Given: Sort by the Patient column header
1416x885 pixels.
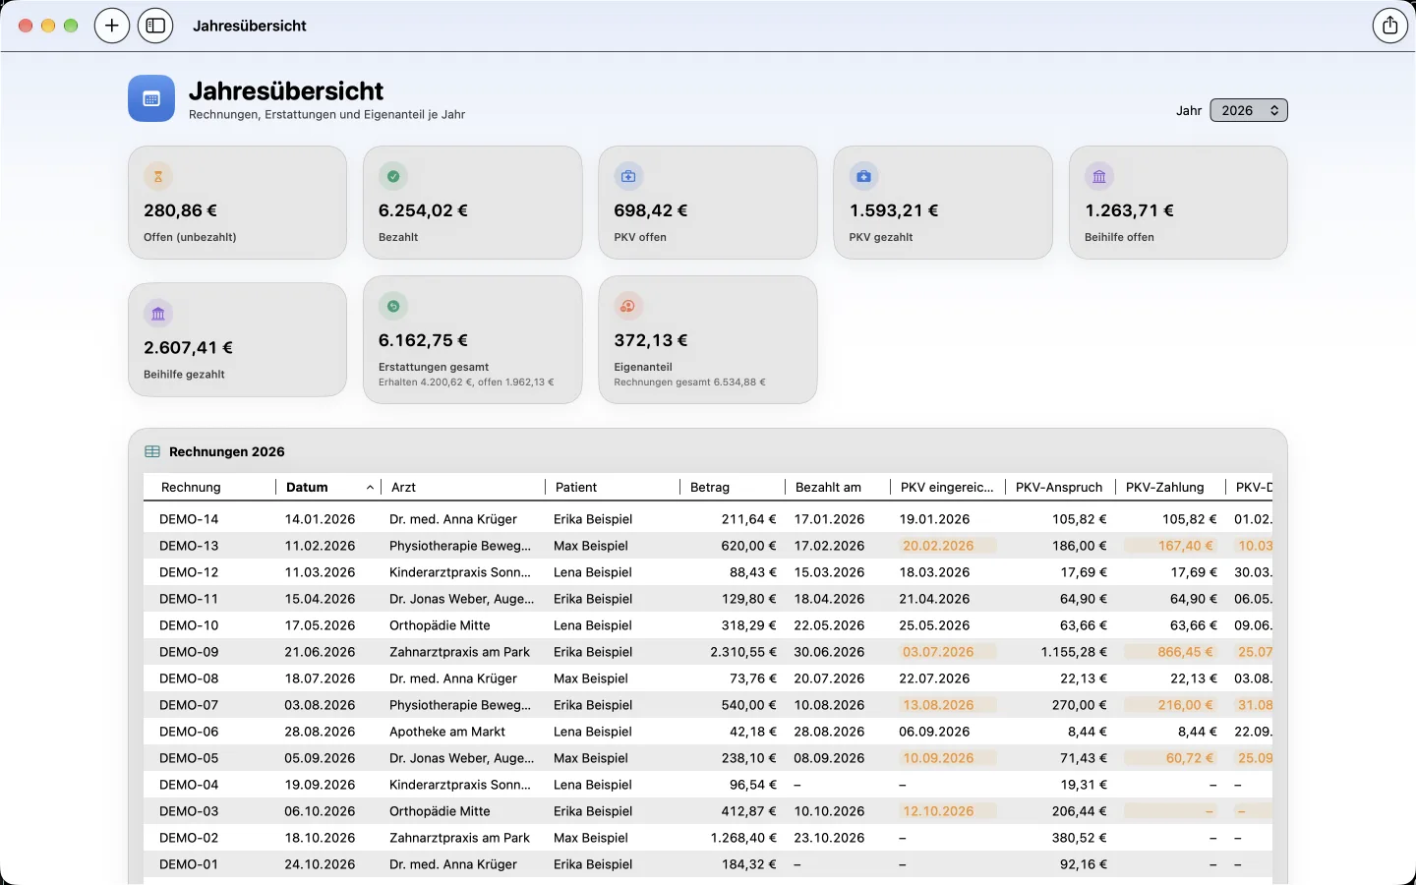Looking at the screenshot, I should tap(612, 487).
